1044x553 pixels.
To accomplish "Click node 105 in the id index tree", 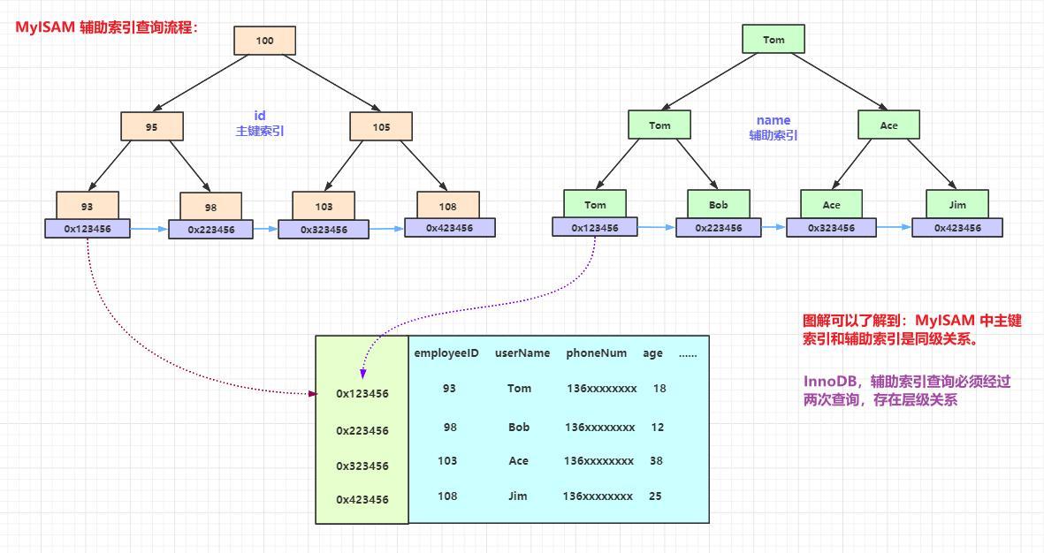I will point(380,126).
